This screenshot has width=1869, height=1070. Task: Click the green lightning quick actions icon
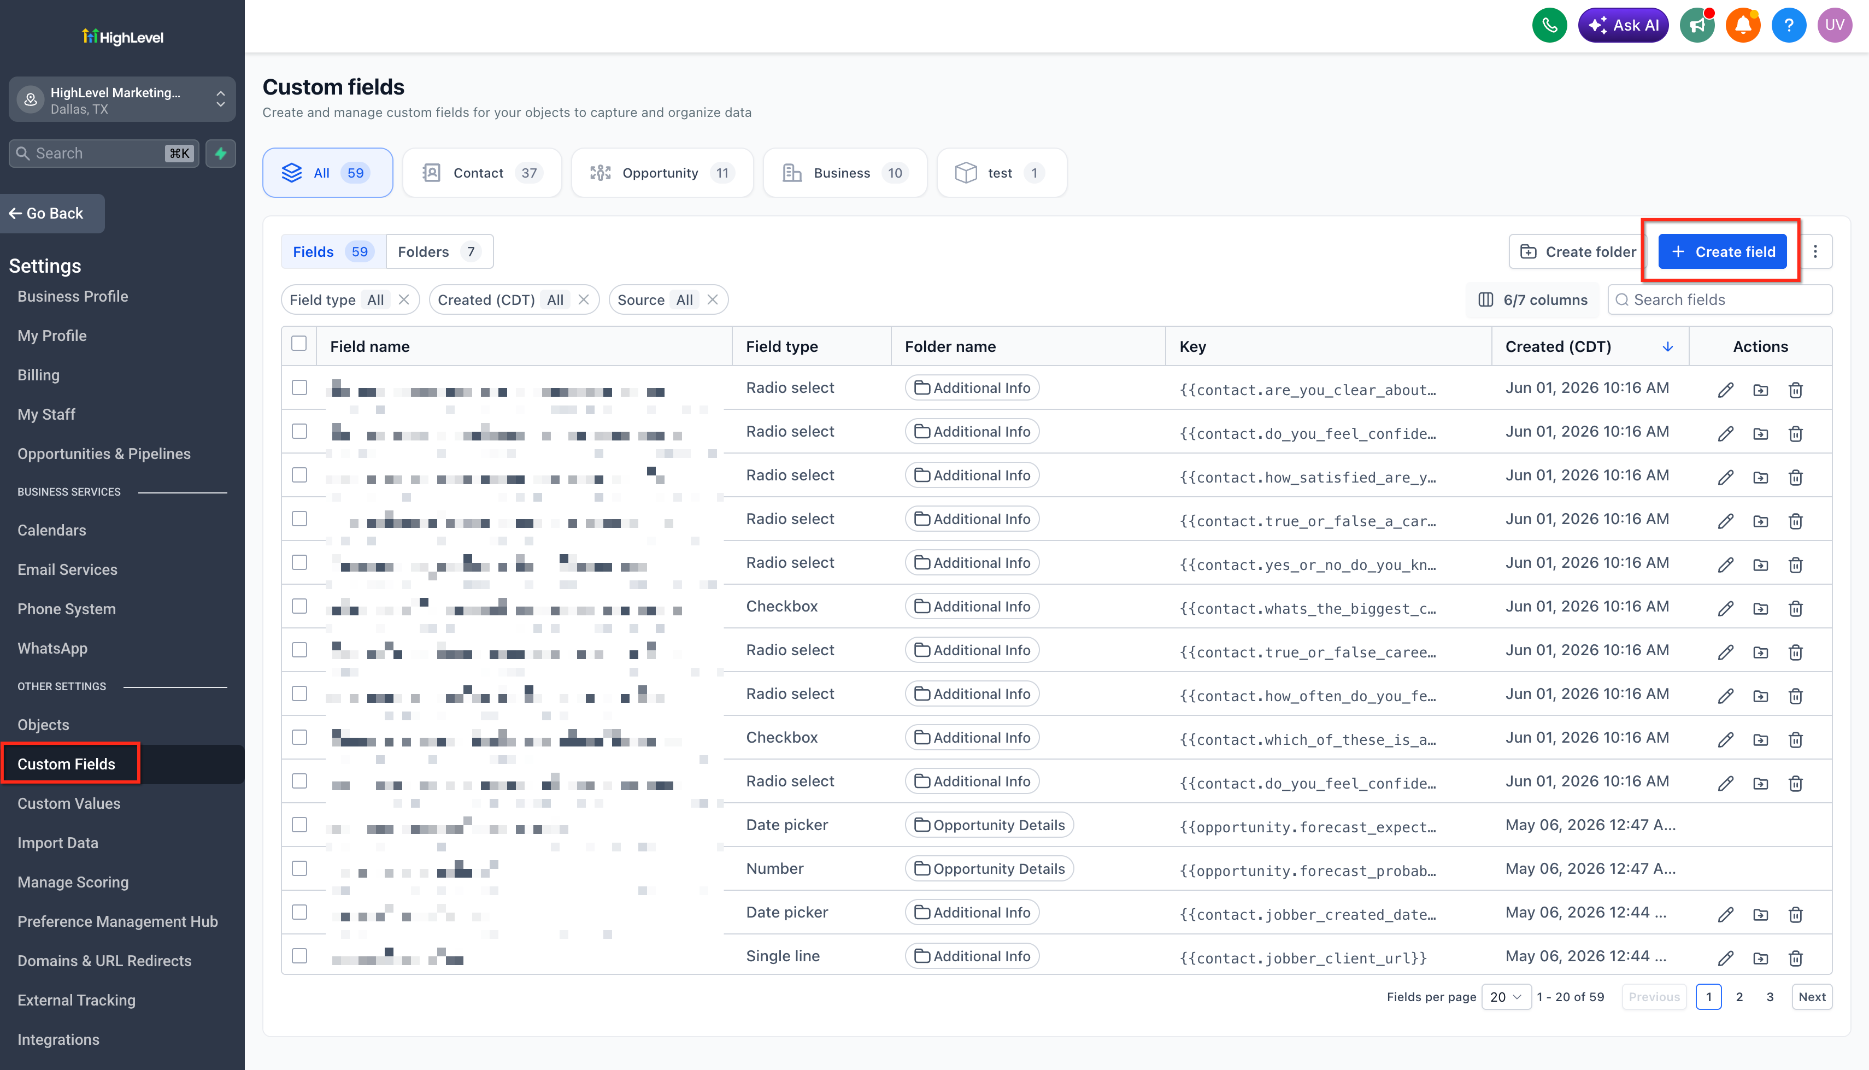pos(220,154)
